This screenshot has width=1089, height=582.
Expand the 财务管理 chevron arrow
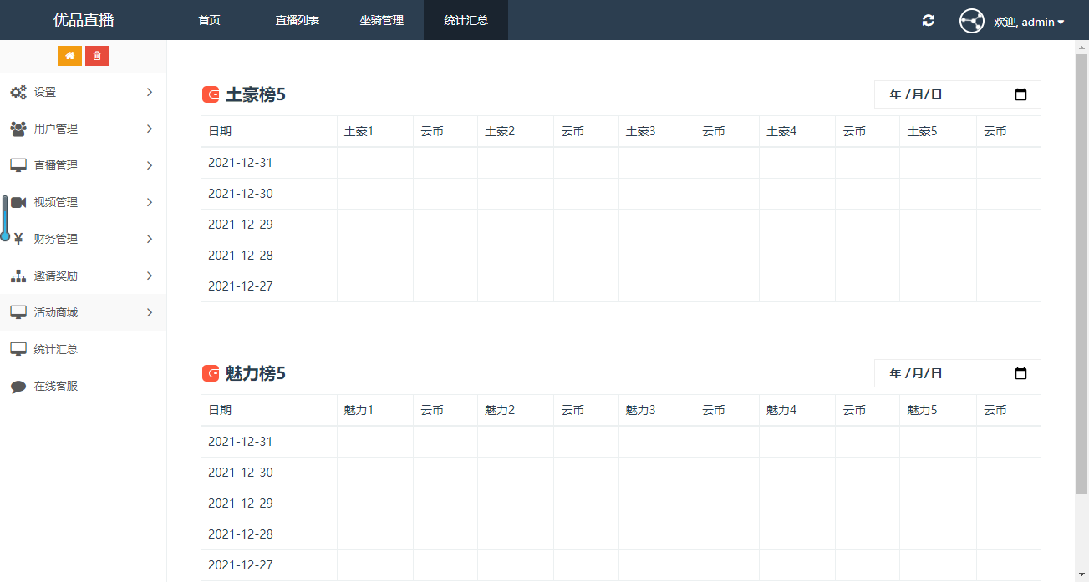point(150,239)
